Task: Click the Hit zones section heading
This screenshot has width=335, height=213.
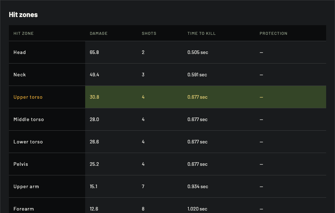Action: pos(23,15)
